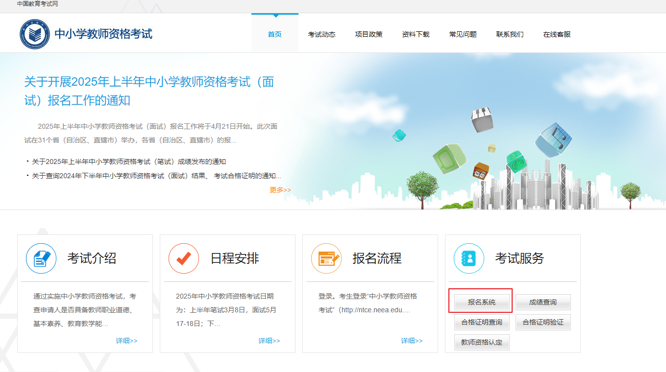Click the 考试介绍 card title
Screen dimensions: 666x372
(92, 258)
